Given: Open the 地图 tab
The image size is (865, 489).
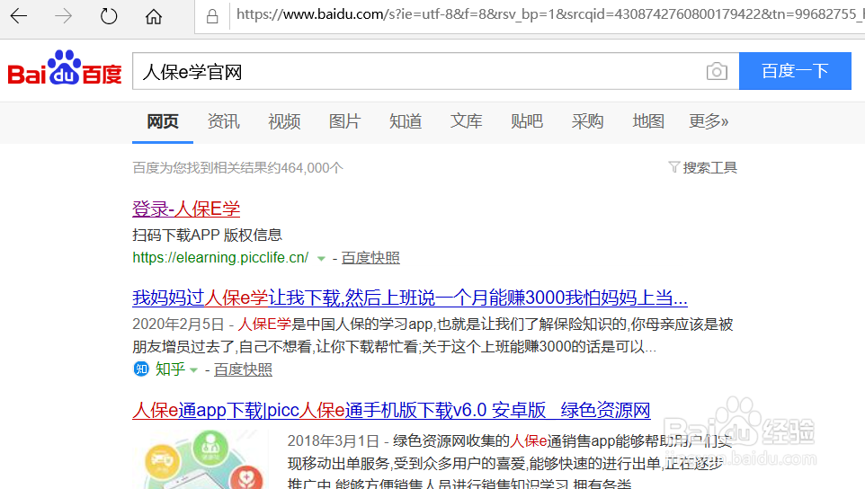Looking at the screenshot, I should (x=648, y=121).
